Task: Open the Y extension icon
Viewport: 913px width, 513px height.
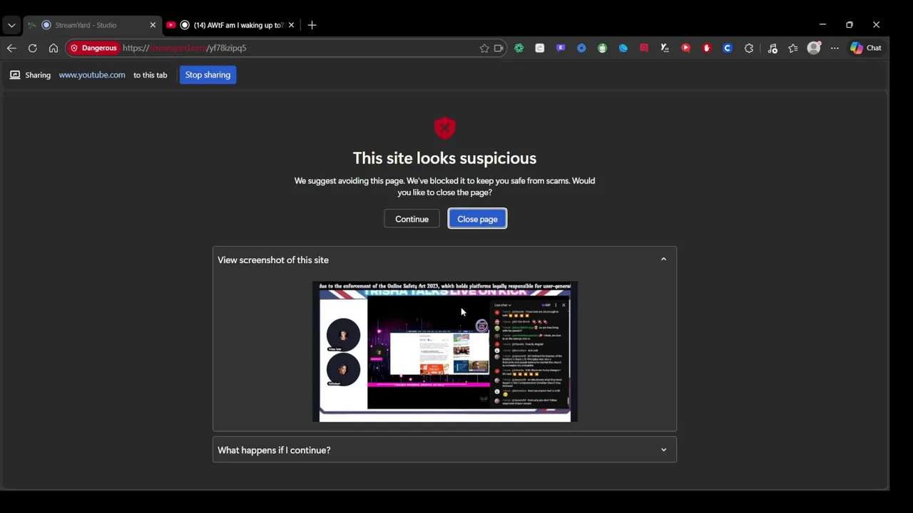Action: tap(665, 48)
